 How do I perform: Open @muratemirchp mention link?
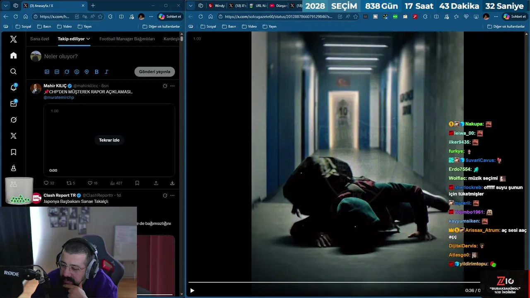pyautogui.click(x=59, y=97)
